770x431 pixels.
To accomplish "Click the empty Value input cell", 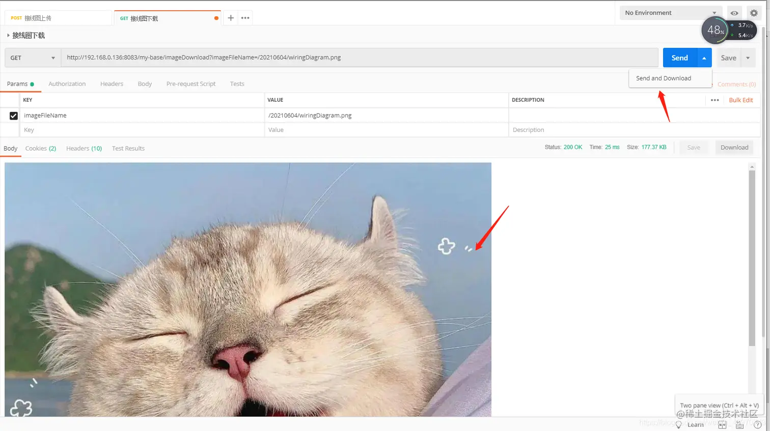I will (386, 130).
